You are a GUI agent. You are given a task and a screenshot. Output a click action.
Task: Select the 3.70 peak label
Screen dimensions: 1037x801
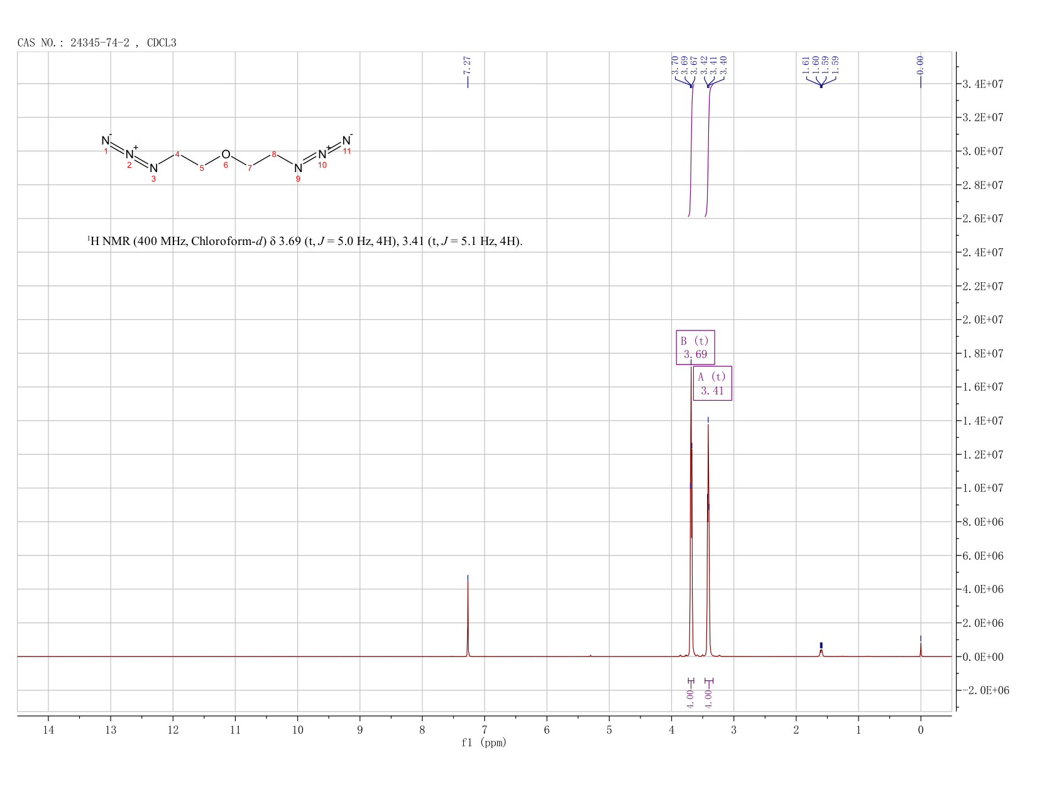tap(675, 65)
